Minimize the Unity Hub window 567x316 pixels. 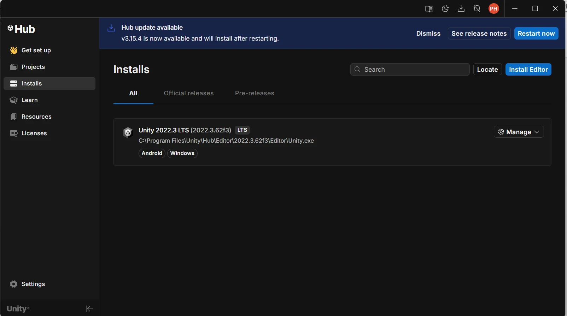pos(515,9)
